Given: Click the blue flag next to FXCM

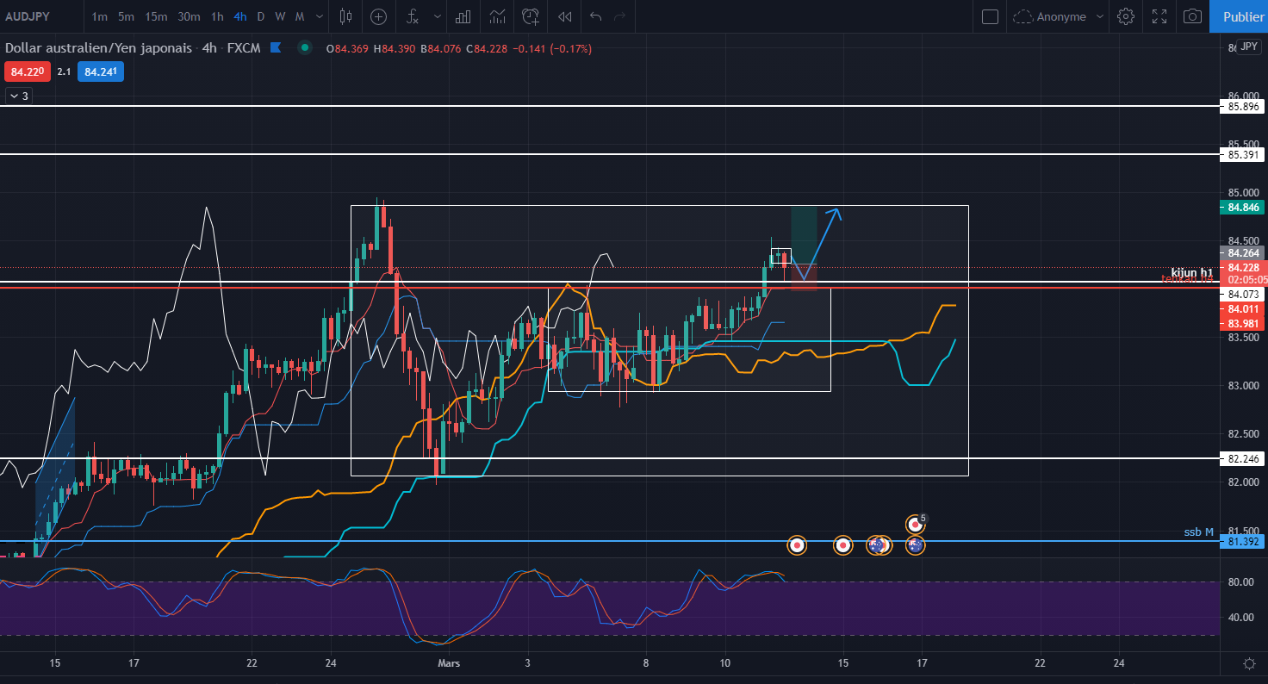Looking at the screenshot, I should [x=276, y=48].
